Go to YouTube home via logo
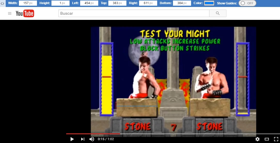 click(25, 13)
